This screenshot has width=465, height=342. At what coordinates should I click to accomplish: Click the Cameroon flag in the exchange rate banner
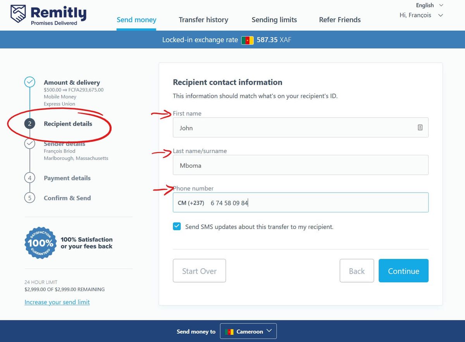point(247,40)
